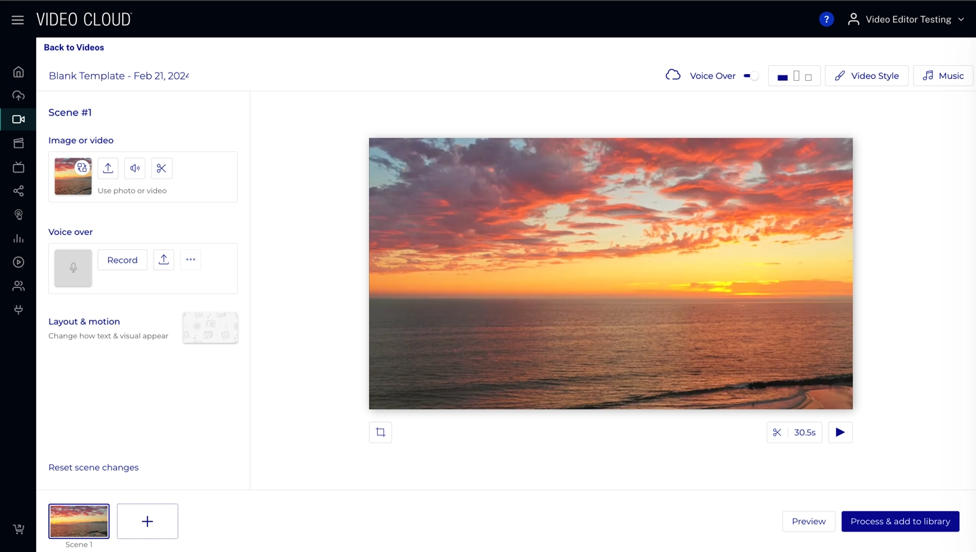Open the voice over more options menu
Viewport: 976px width, 552px height.
coord(191,260)
